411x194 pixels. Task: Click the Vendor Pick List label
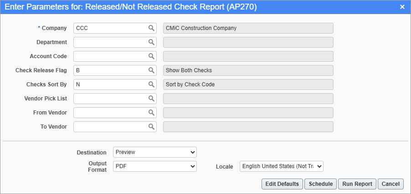46,99
